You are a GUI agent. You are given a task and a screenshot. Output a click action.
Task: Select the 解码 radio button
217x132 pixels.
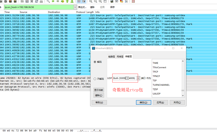pos(95,62)
